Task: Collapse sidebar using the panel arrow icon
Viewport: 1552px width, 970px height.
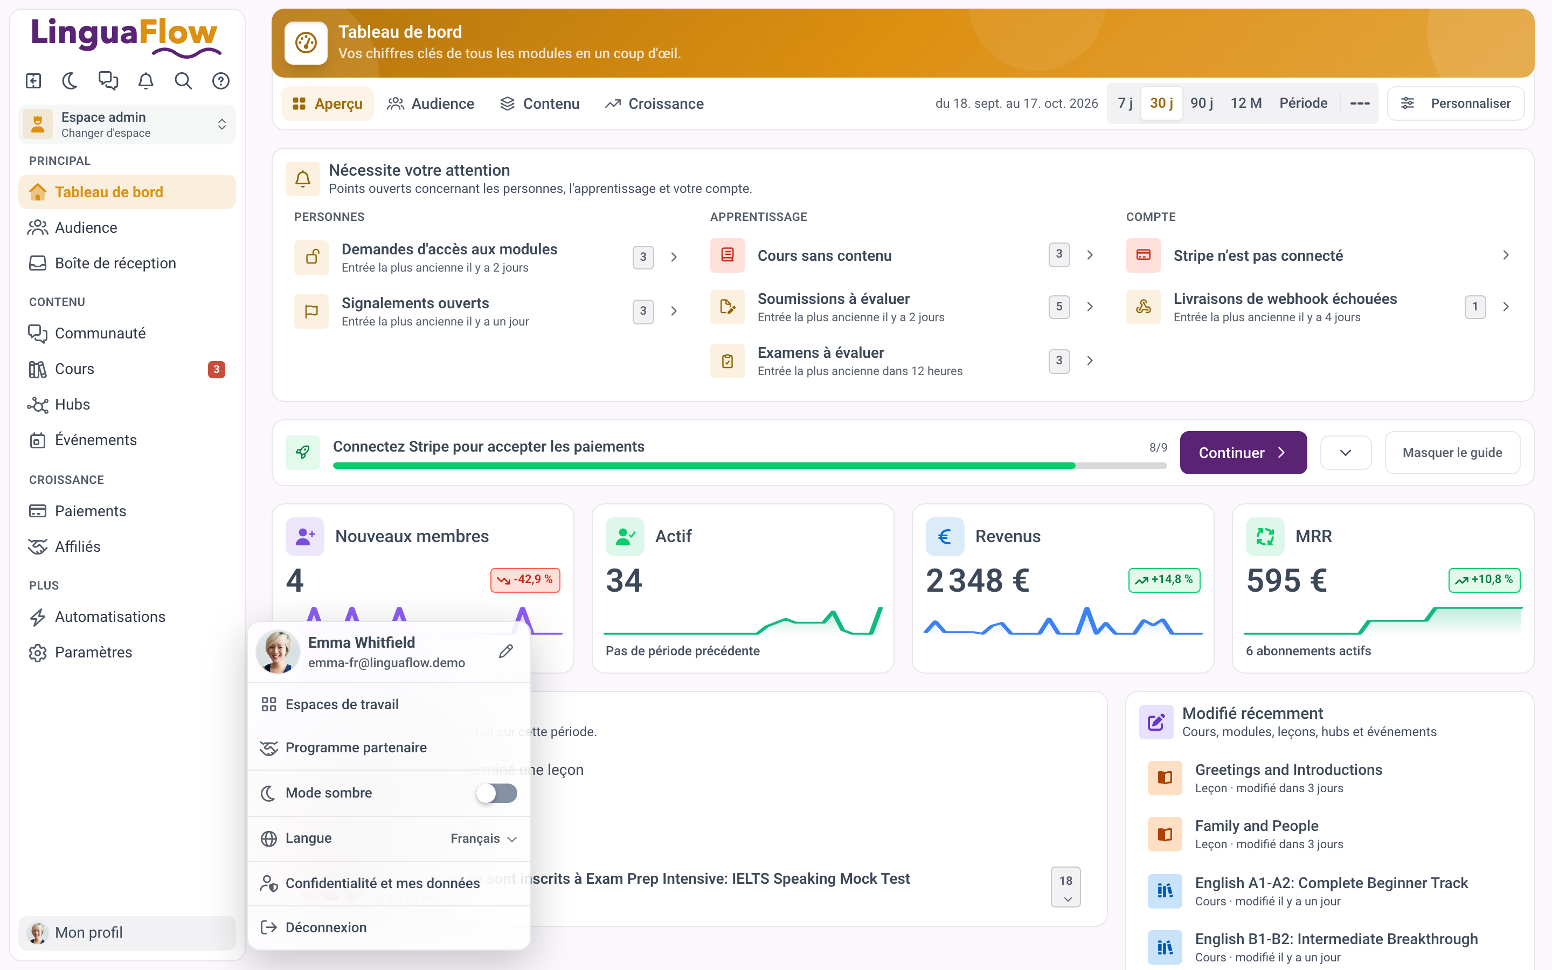Action: coord(33,81)
